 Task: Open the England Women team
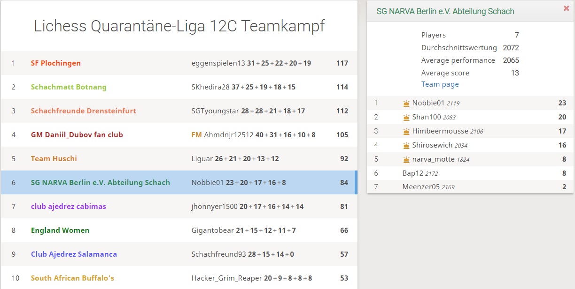[60, 230]
